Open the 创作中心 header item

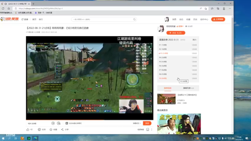(204, 19)
